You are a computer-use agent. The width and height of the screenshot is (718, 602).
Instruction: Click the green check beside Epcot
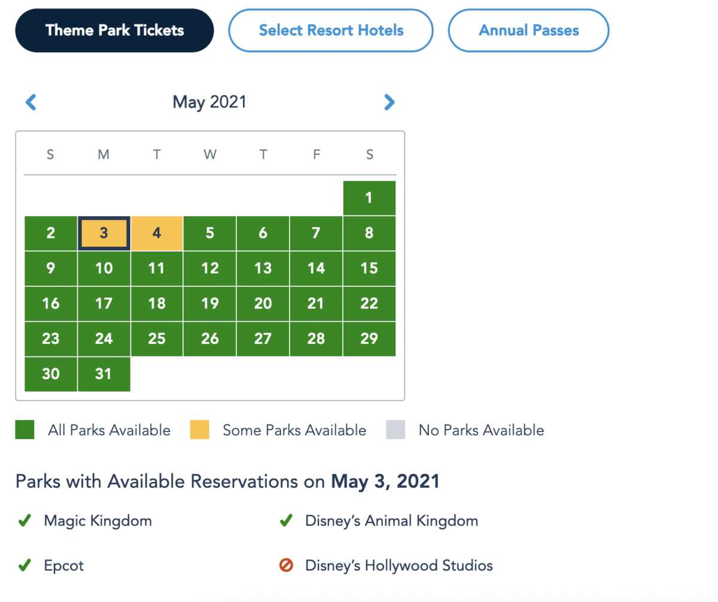tap(24, 565)
